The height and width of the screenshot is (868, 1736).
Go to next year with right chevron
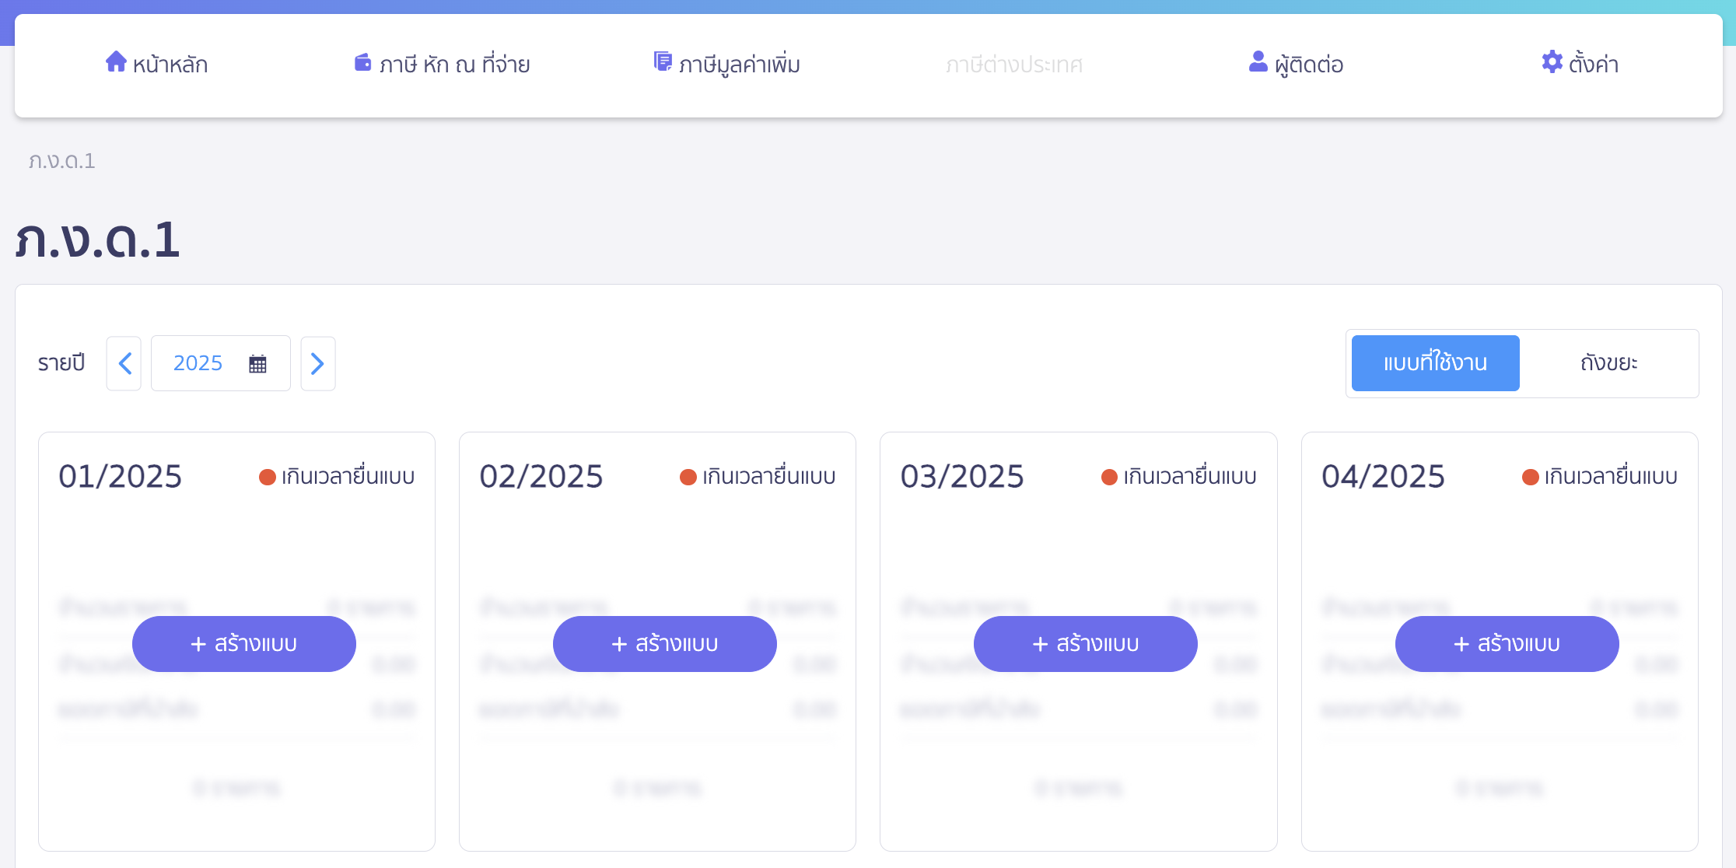(x=317, y=363)
